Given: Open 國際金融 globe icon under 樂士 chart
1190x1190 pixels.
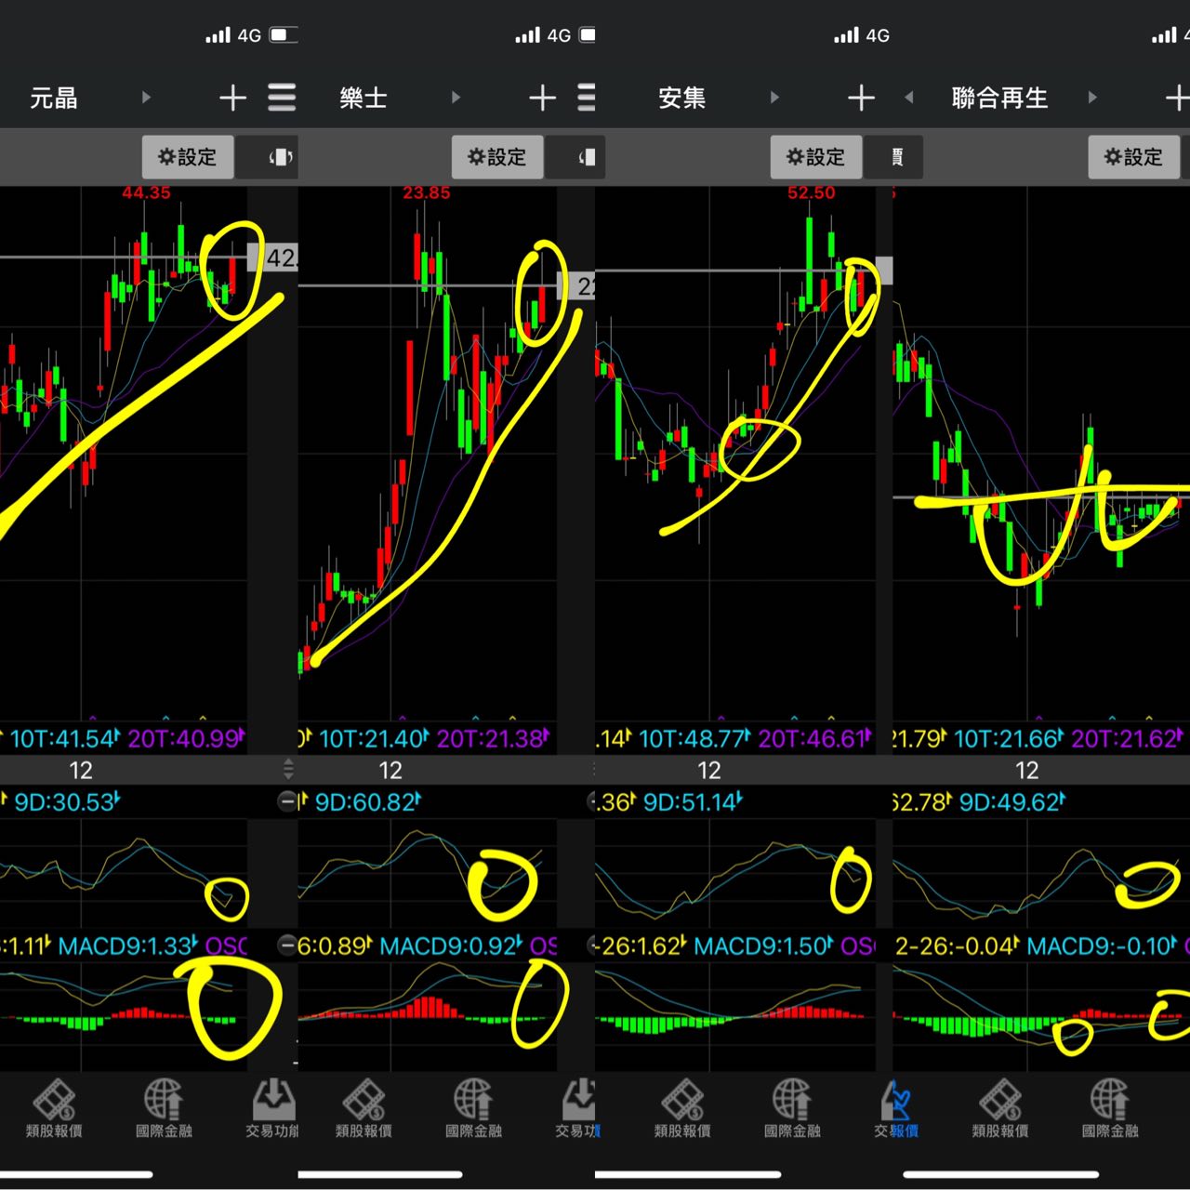Looking at the screenshot, I should tap(473, 1106).
